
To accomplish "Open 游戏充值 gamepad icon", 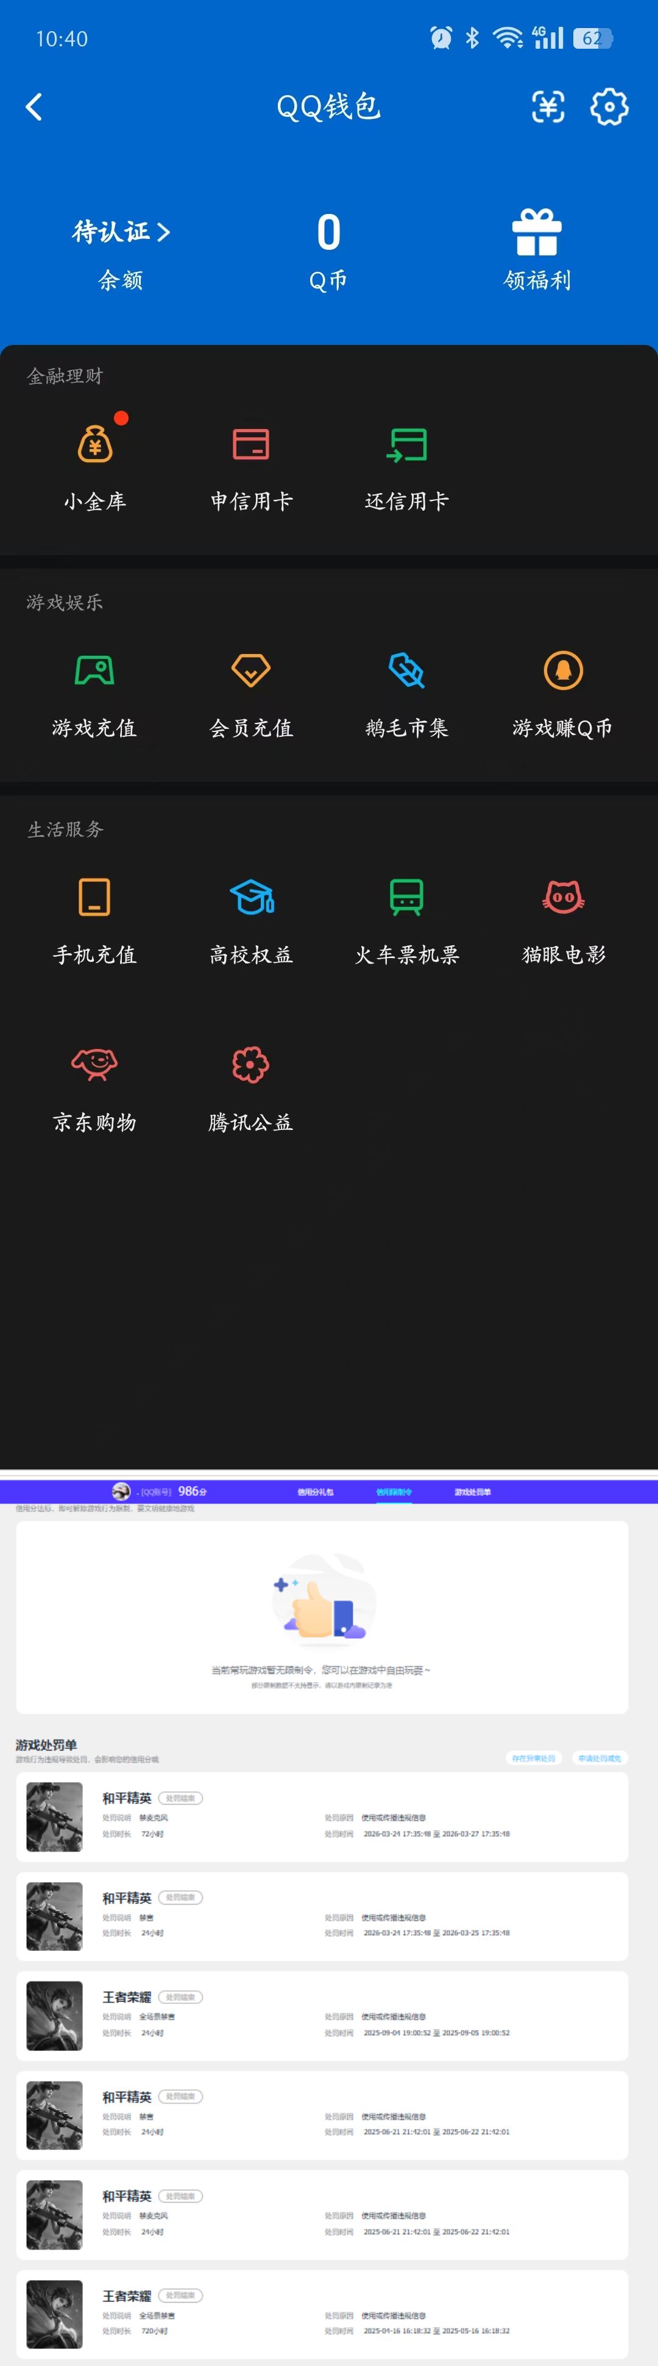I will tap(94, 670).
